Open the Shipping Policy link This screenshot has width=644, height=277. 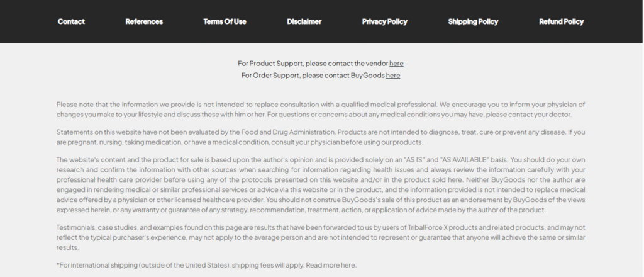[473, 21]
